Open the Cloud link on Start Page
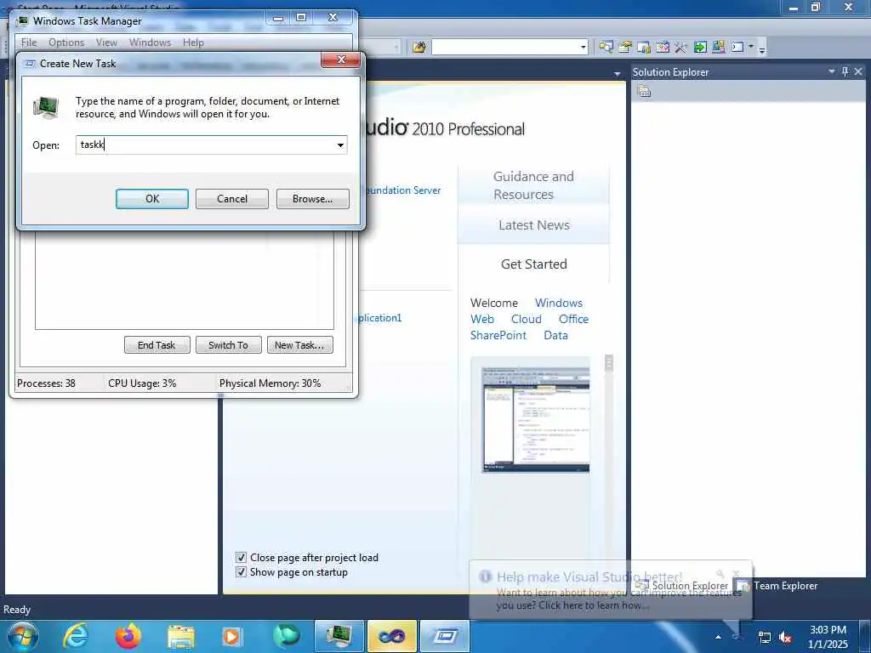 click(526, 319)
